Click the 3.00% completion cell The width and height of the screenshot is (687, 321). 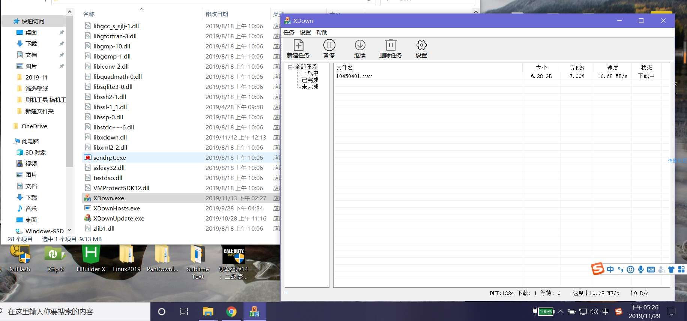(577, 76)
